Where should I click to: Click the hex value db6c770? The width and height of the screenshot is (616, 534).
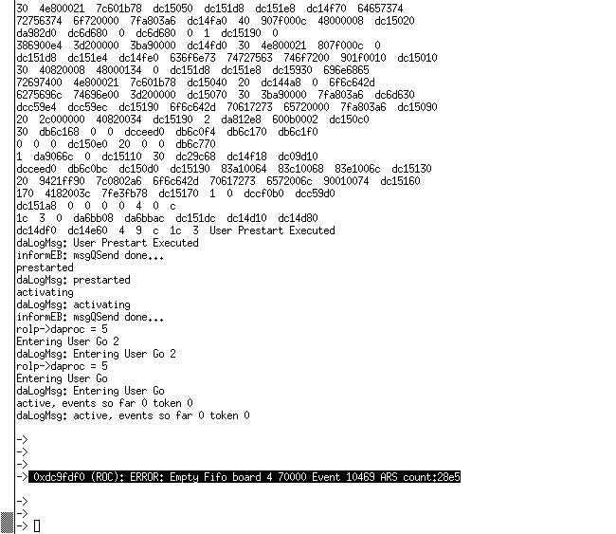[x=195, y=144]
